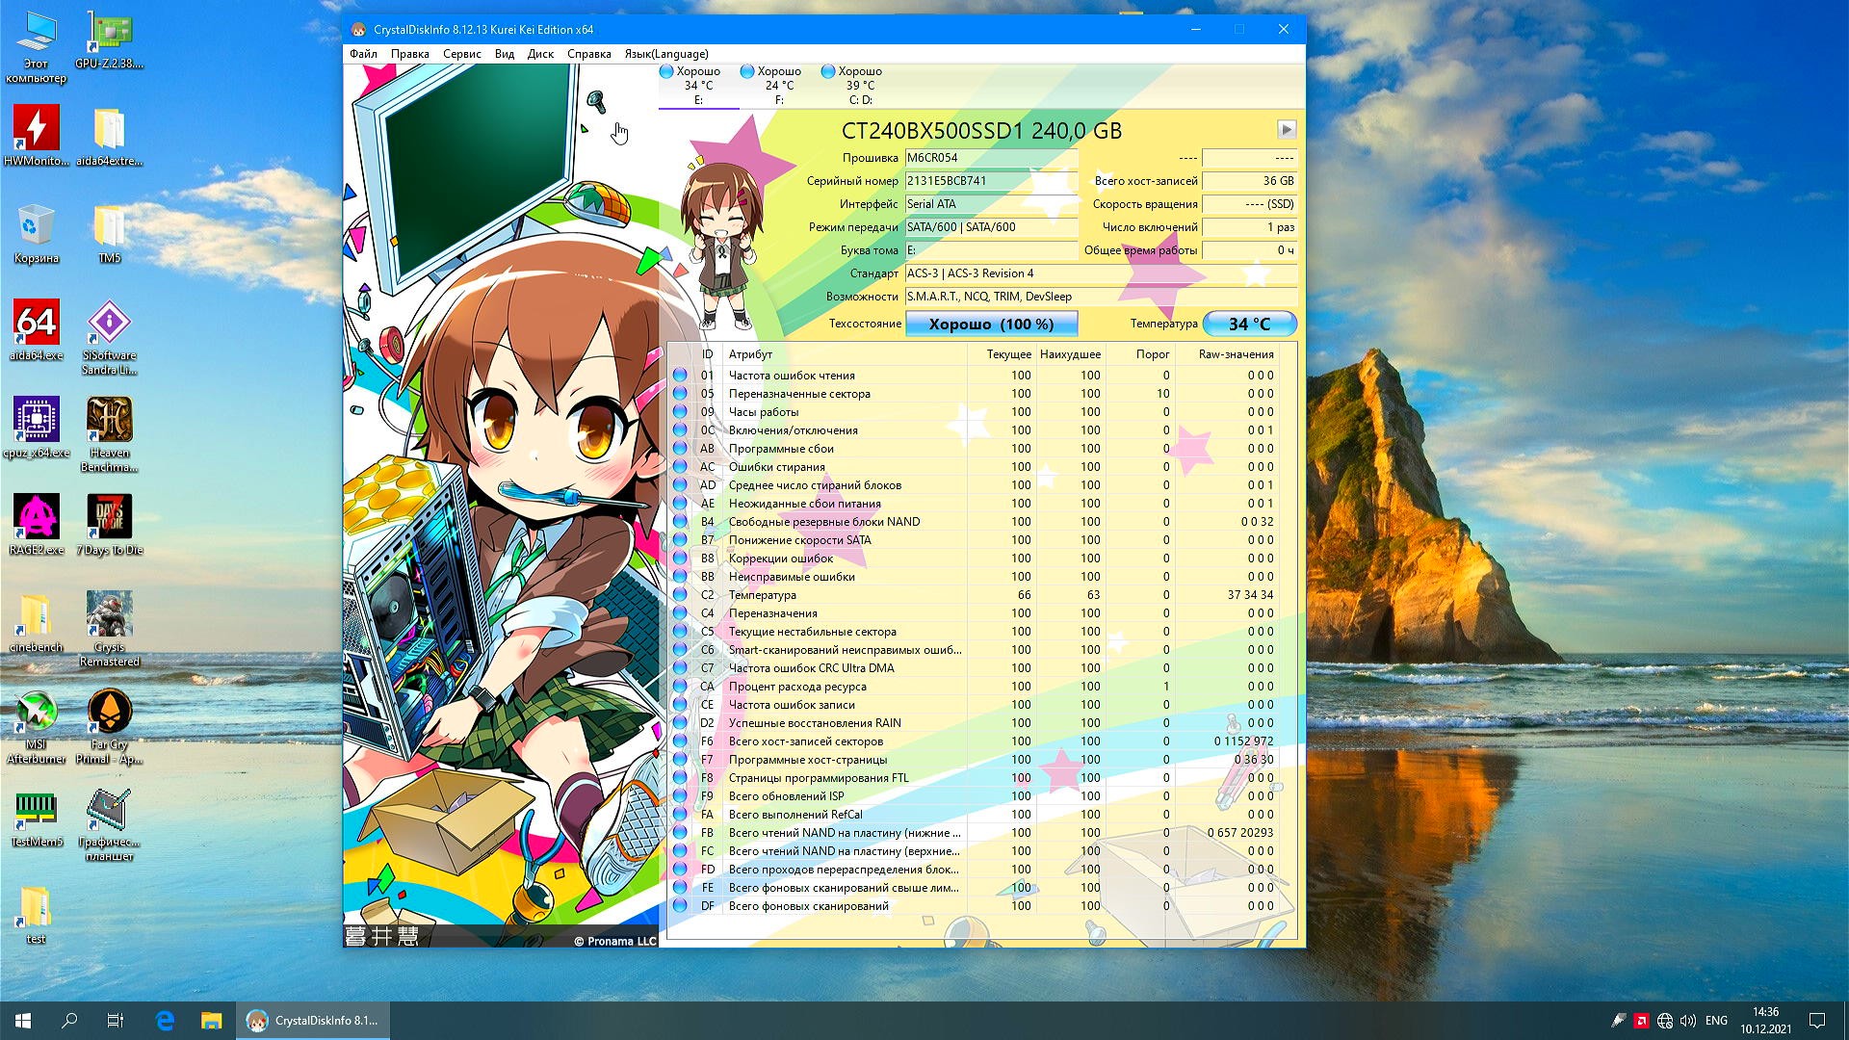Screen dimensions: 1849x1040
Task: Click the blue status dot for Температура attribute
Action: pos(680,595)
